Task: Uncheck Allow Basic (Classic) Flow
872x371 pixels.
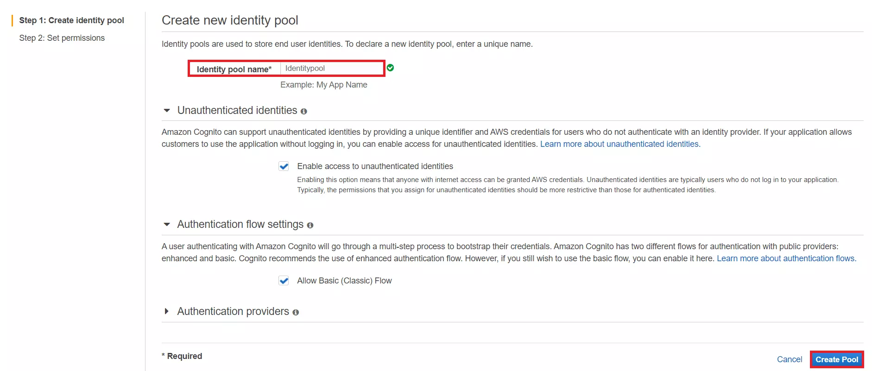Action: coord(284,281)
